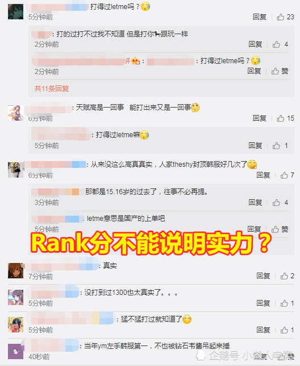
Task: Reply to the '天赋高是一回事' comment
Action: click(260, 118)
